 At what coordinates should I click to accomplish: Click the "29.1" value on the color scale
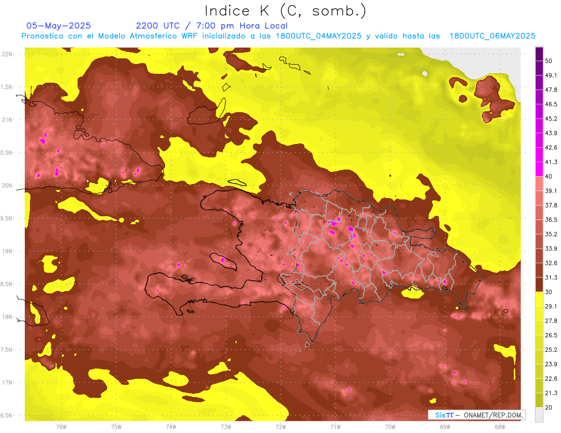[551, 306]
